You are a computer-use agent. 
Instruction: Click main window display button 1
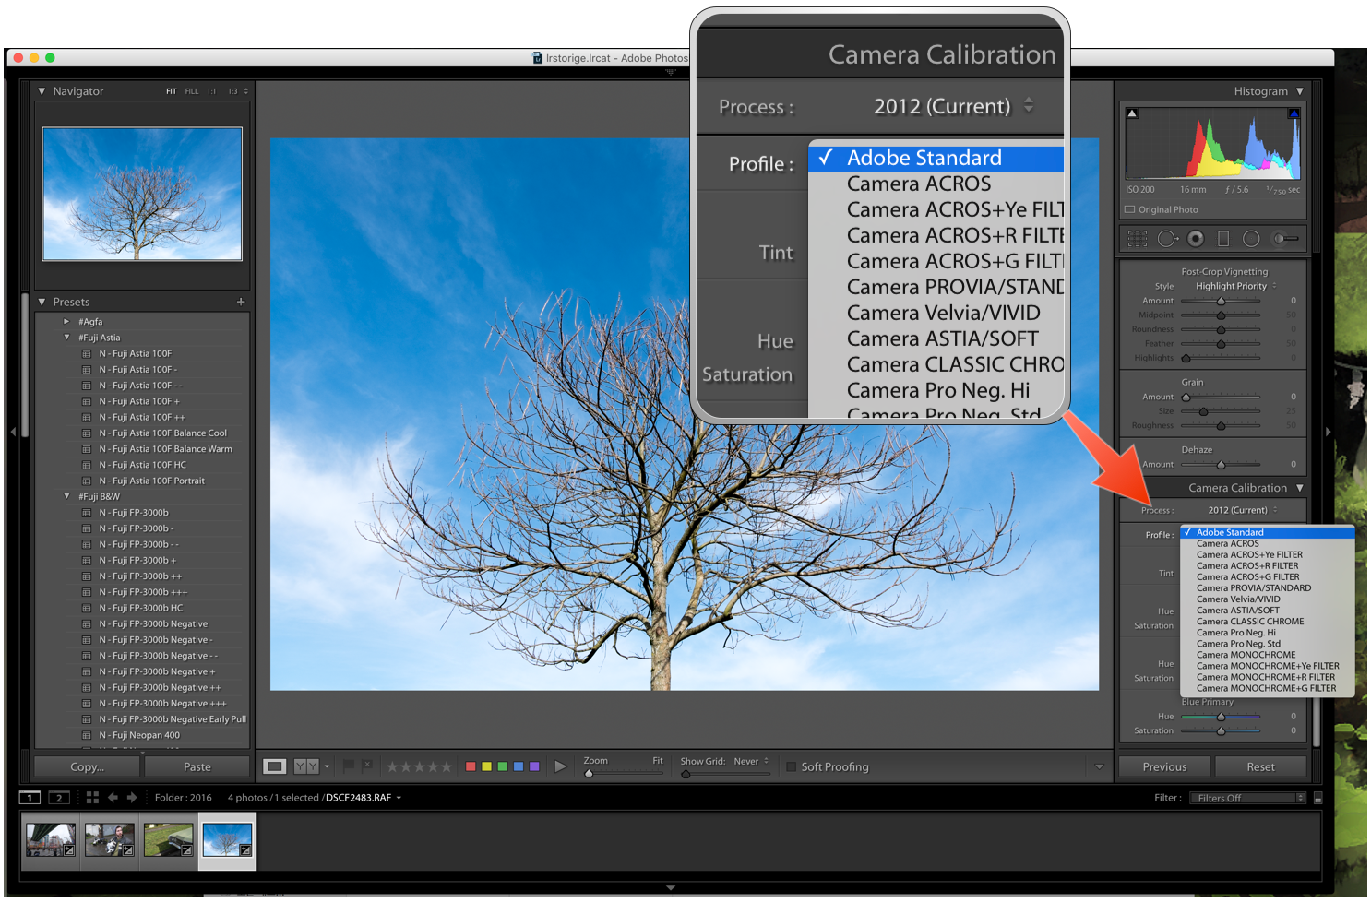[x=30, y=798]
